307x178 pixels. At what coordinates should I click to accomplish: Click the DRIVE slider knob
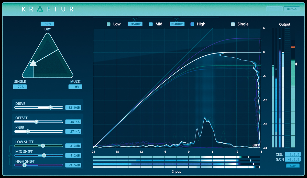tap(50, 107)
